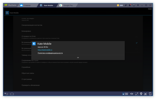Toggle the second Встроенный unchecked checkbox
Screen dimensions: 156x99
point(136,49)
